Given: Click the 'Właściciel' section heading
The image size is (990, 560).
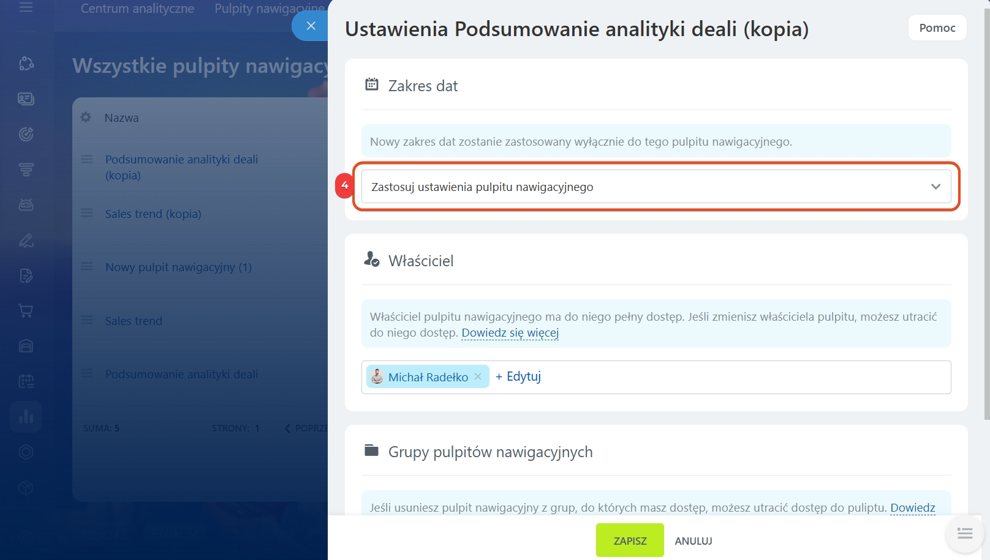Looking at the screenshot, I should (421, 261).
